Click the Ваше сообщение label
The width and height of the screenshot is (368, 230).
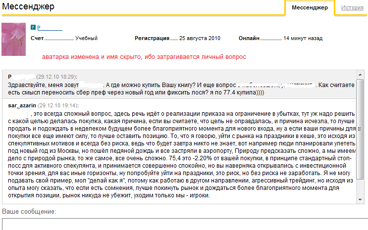tap(29, 212)
